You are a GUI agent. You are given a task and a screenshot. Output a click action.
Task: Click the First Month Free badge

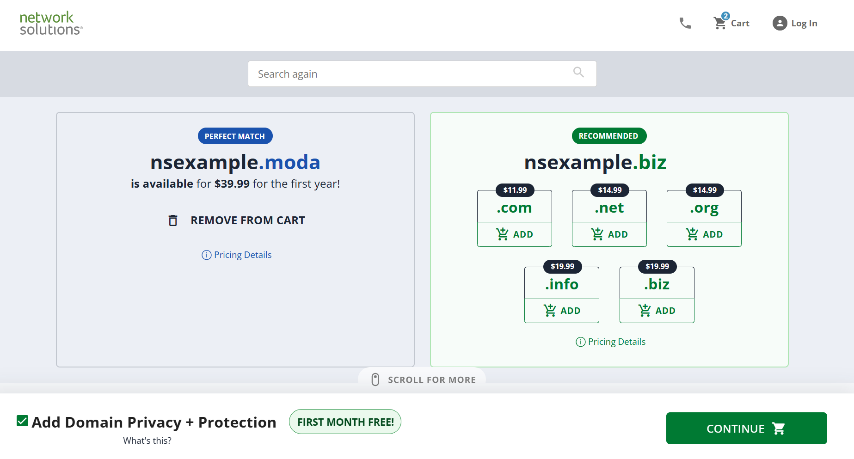coord(345,422)
